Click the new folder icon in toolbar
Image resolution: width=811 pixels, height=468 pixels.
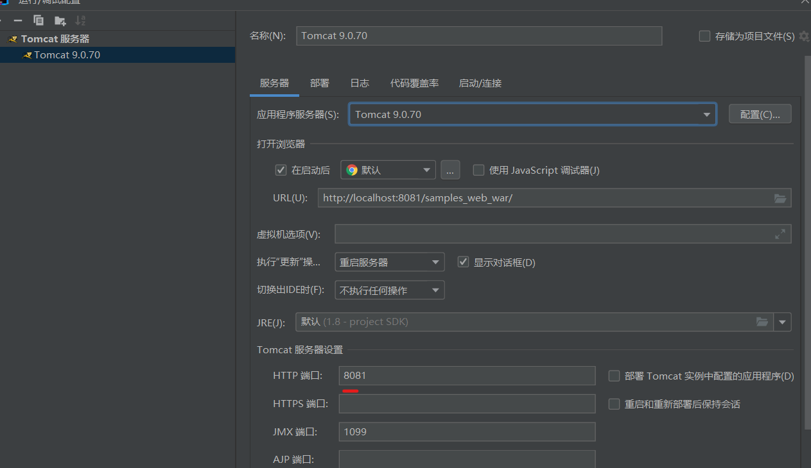click(60, 21)
